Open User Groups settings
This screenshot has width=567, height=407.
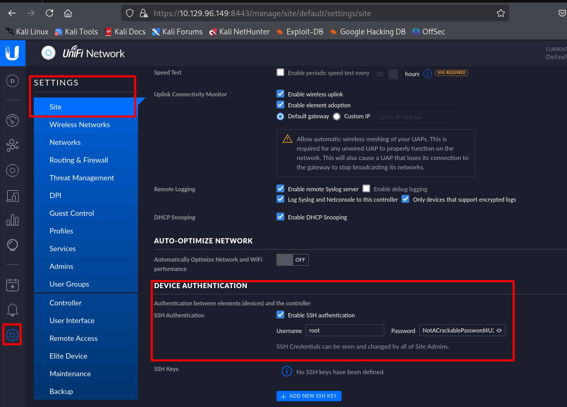(x=86, y=284)
